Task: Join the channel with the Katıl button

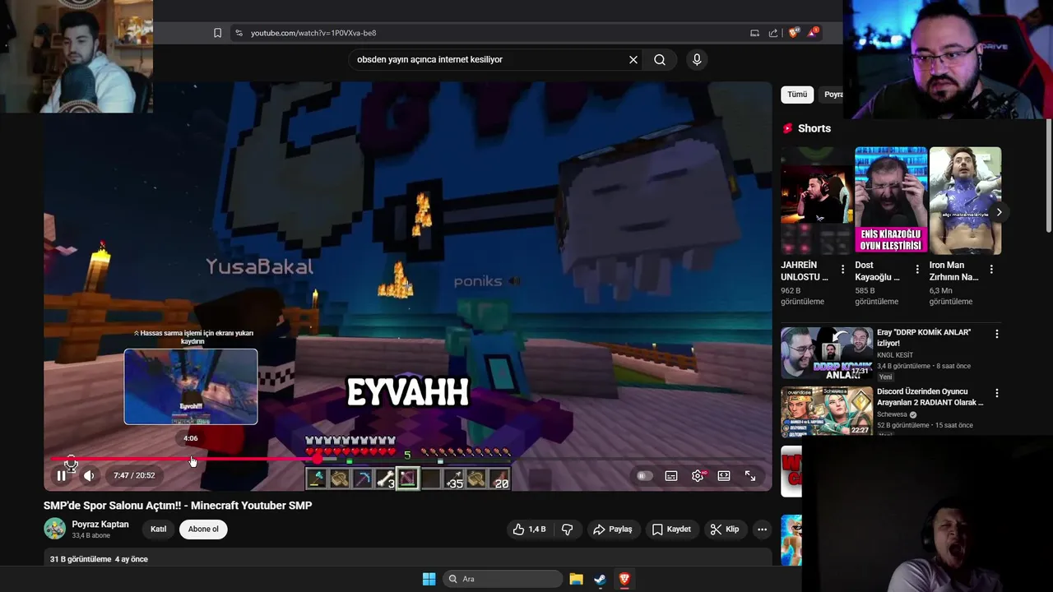Action: click(x=158, y=530)
